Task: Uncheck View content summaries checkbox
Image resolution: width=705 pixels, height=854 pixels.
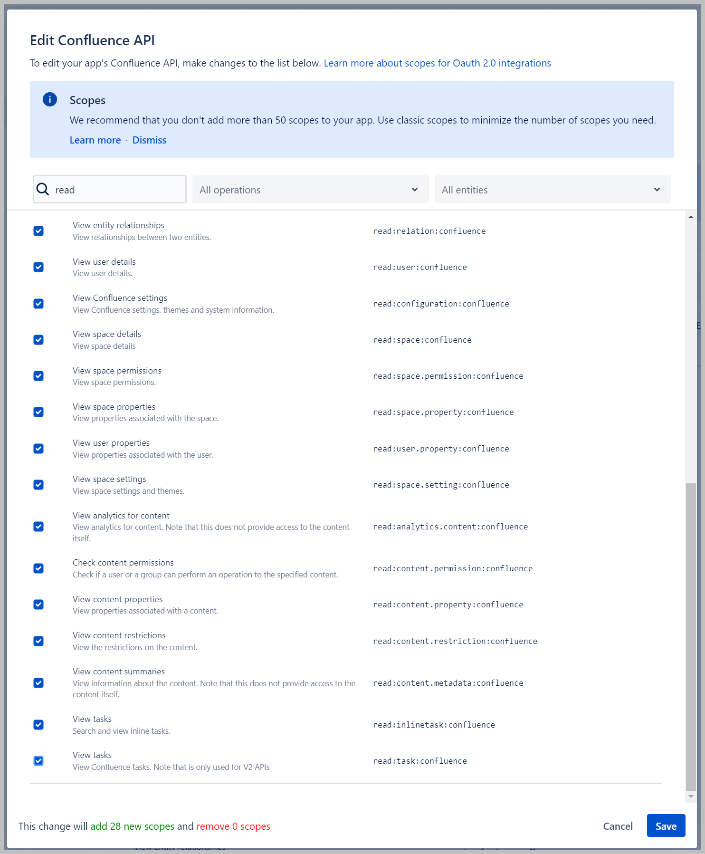Action: point(38,683)
